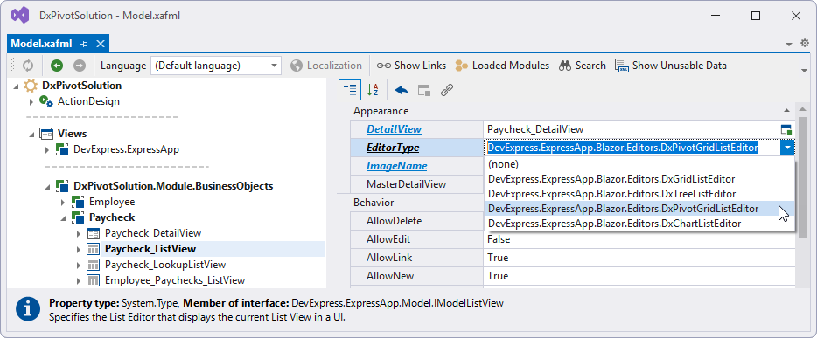This screenshot has height=338, width=817.
Task: Expand the DevExpress.ExpressApp node
Action: click(47, 149)
